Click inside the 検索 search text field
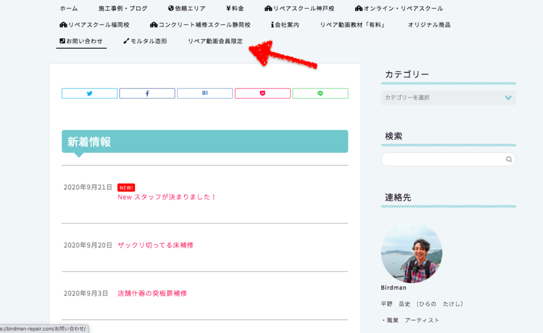The image size is (543, 333). click(442, 159)
